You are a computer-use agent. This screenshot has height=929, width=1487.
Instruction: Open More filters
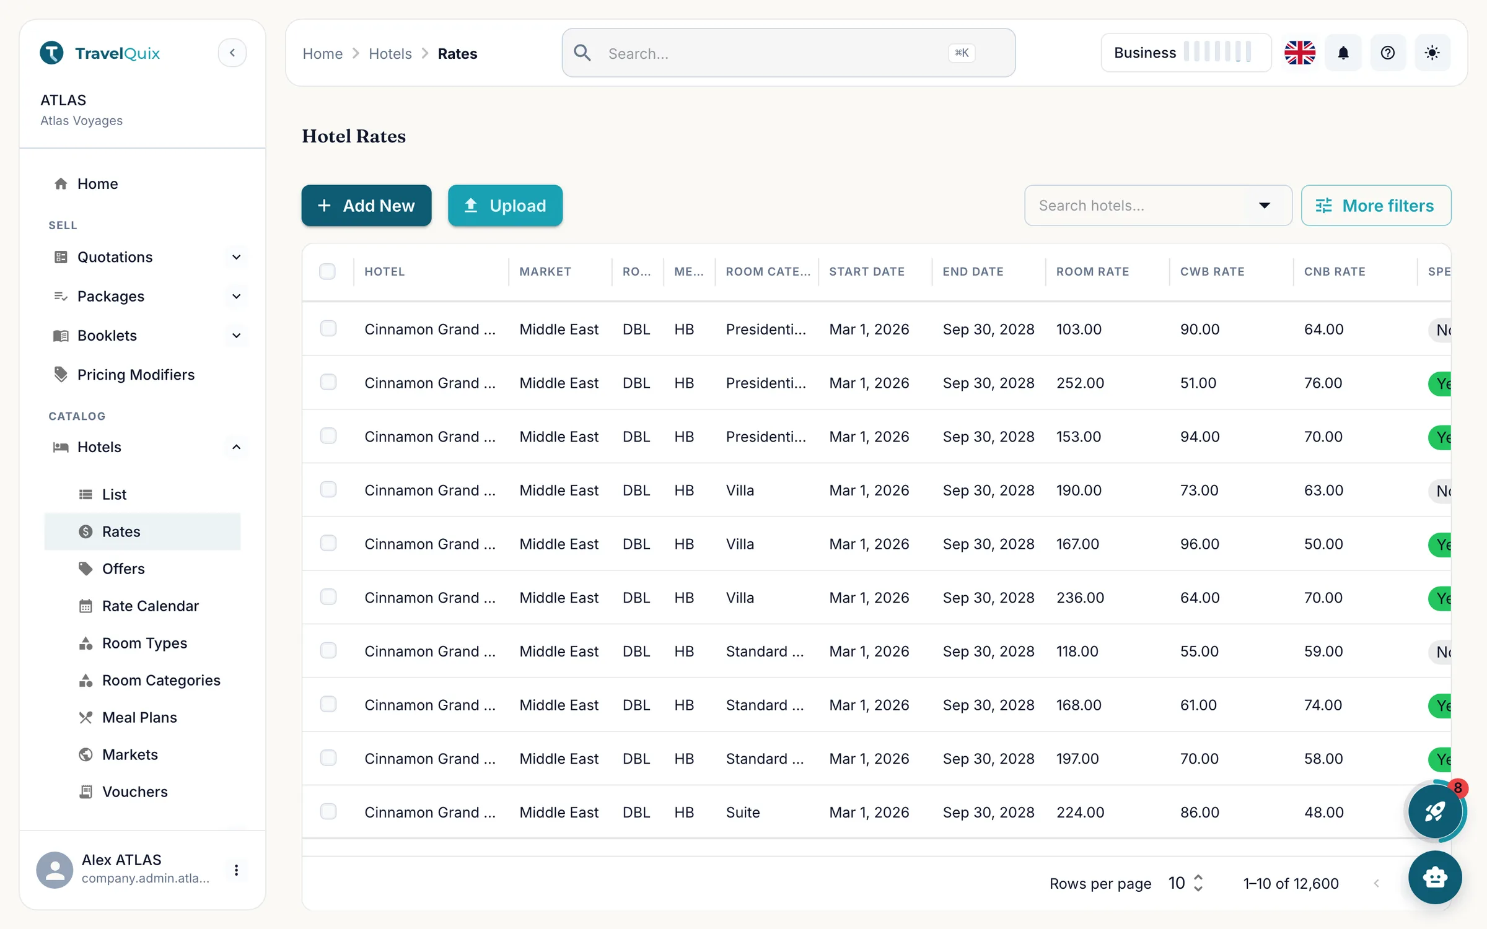tap(1376, 206)
